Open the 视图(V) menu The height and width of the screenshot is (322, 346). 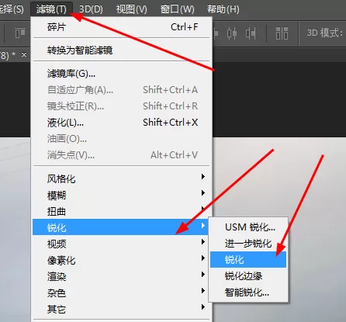pos(131,9)
